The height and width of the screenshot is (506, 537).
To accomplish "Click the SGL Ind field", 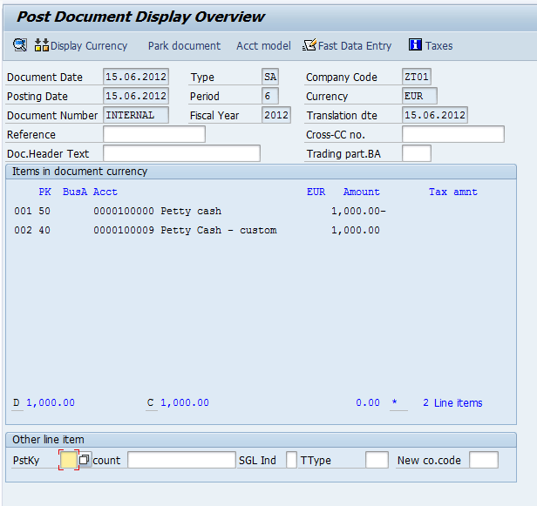I will 291,460.
